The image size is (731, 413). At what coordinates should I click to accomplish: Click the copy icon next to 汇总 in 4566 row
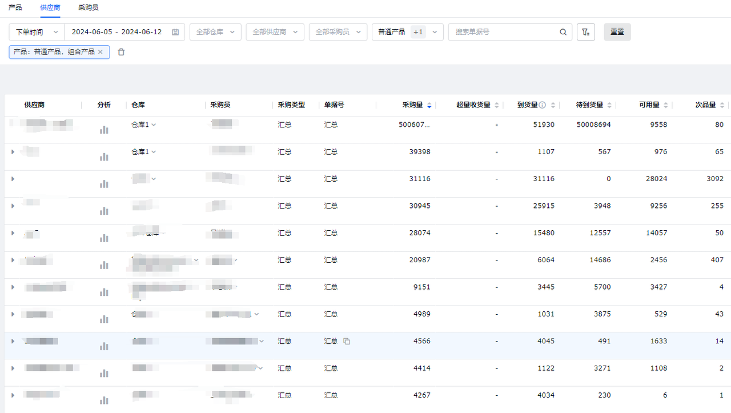347,341
